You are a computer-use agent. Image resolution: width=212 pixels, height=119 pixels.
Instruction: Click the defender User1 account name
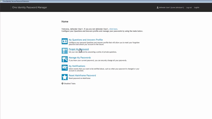coord(171,8)
